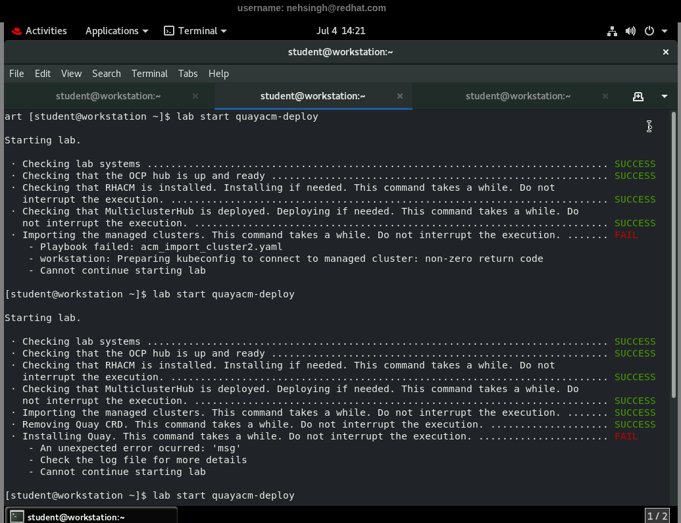Click the wired network status icon
The image size is (681, 523).
[x=612, y=31]
